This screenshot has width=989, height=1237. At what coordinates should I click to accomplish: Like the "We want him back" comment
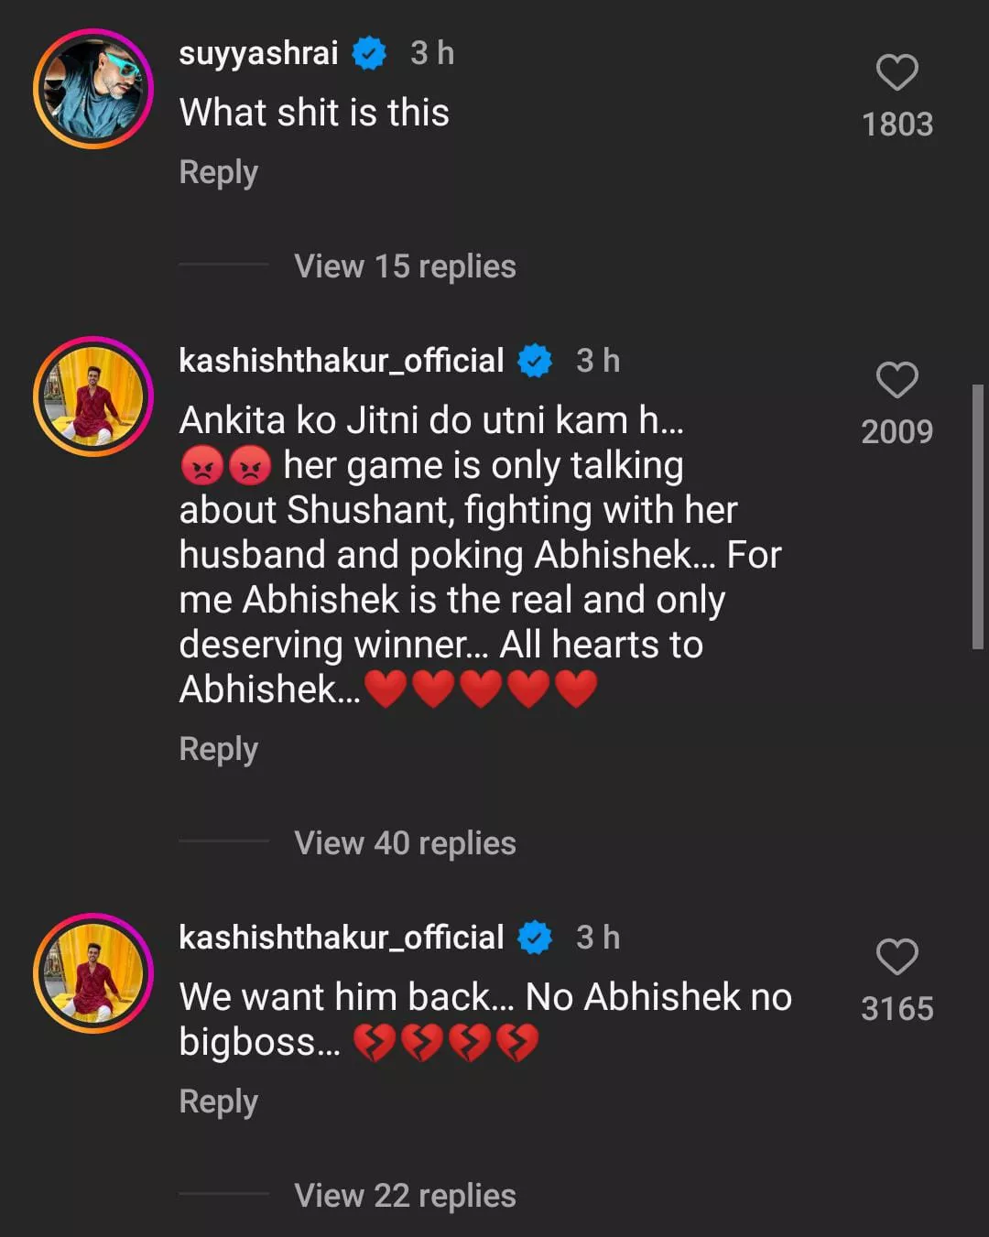coord(897,958)
